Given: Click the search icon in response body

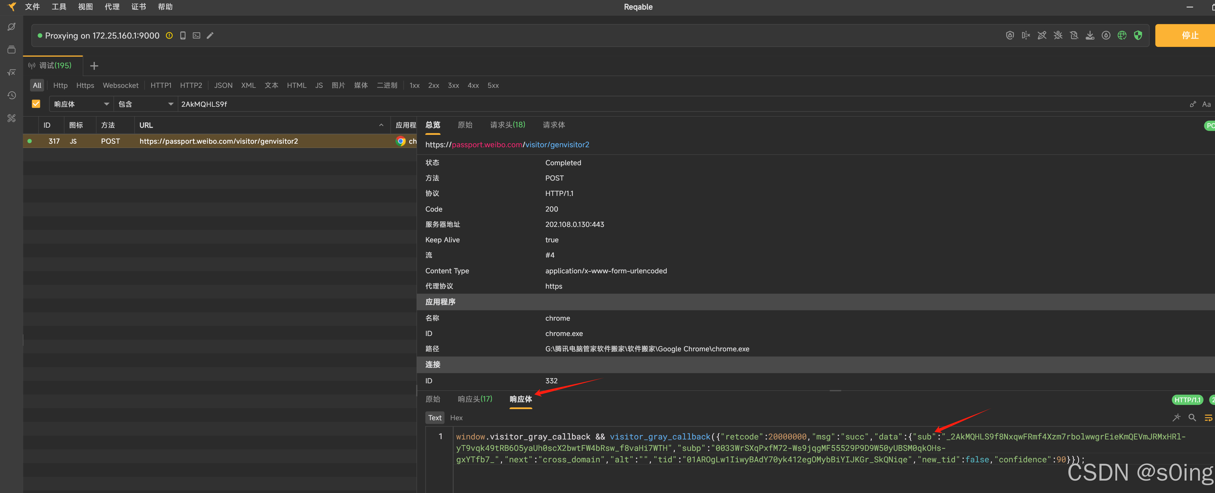Looking at the screenshot, I should 1192,418.
